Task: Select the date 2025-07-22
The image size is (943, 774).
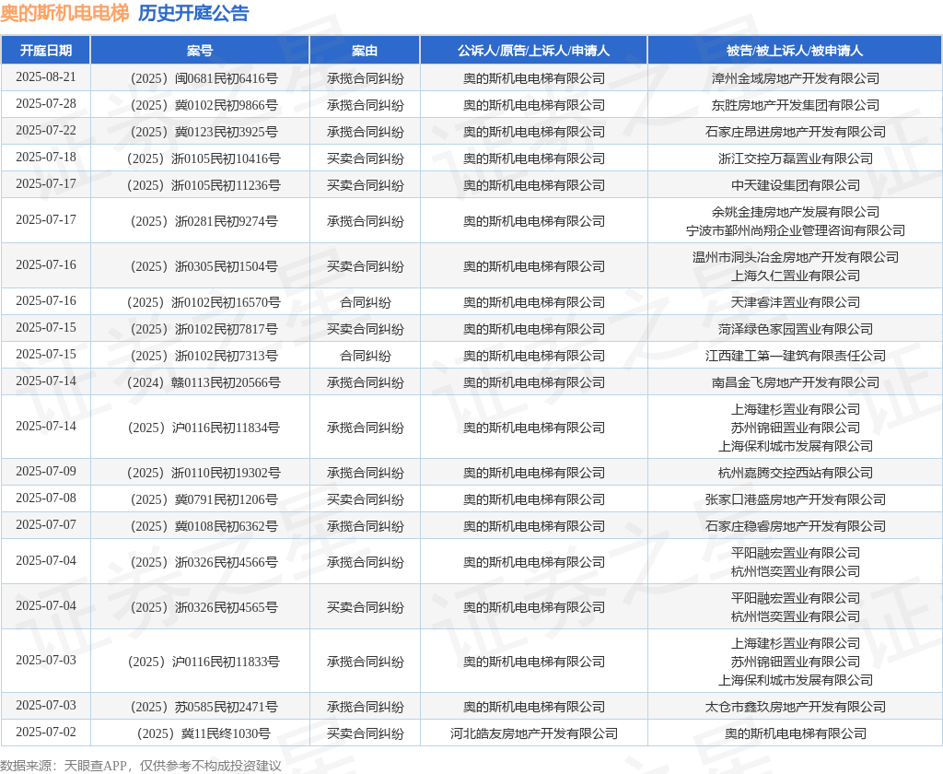Action: pos(46,131)
